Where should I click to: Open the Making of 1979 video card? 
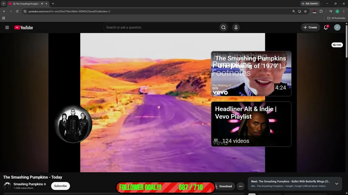click(251, 74)
